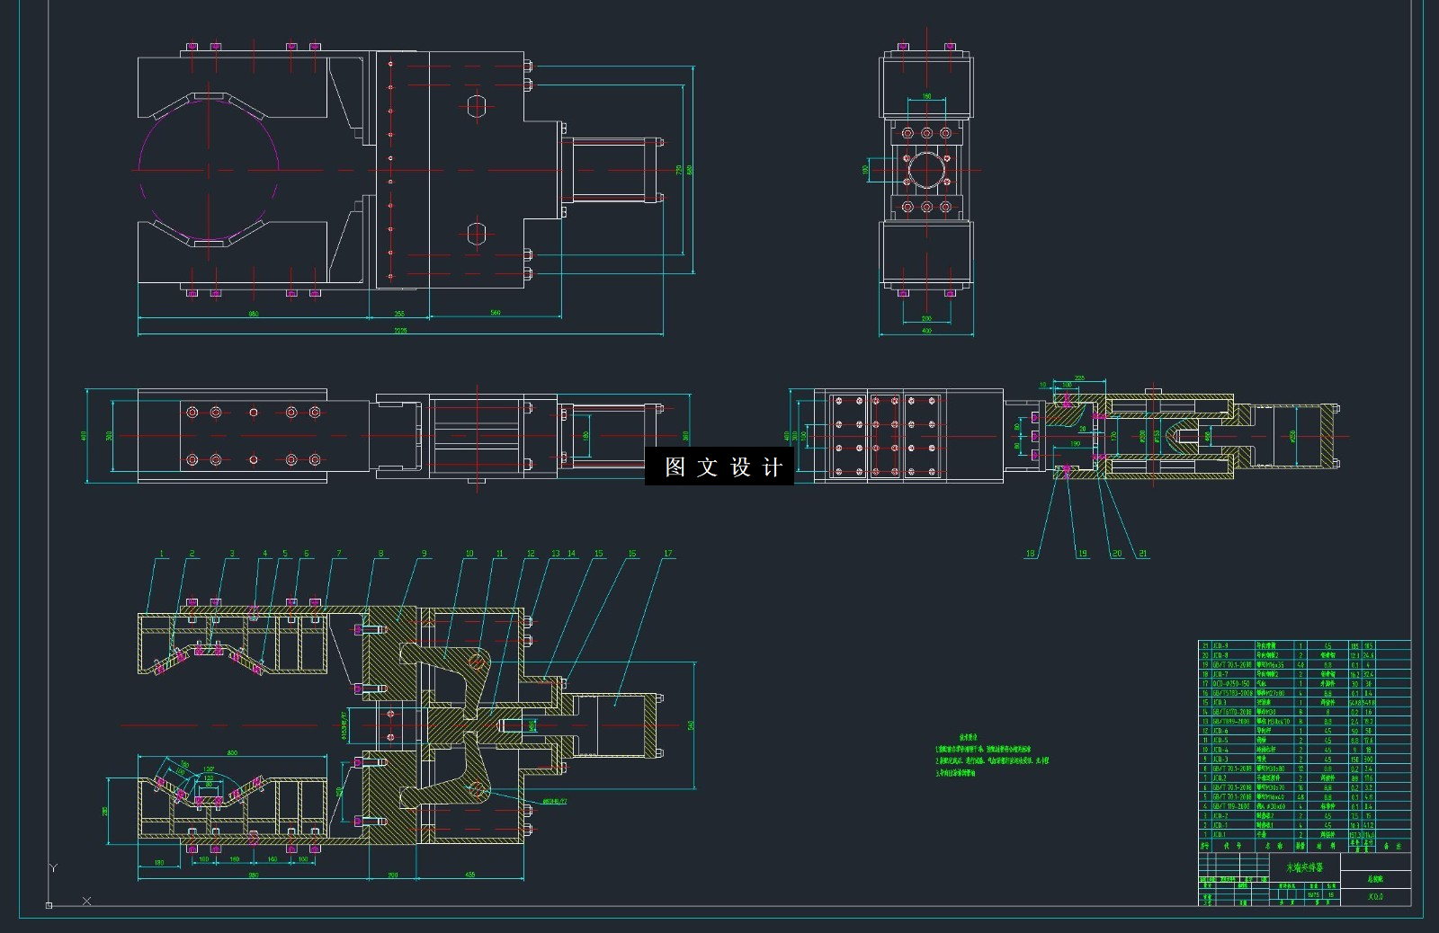Pick part balloon number 9 in section view
The image size is (1439, 933).
425,554
